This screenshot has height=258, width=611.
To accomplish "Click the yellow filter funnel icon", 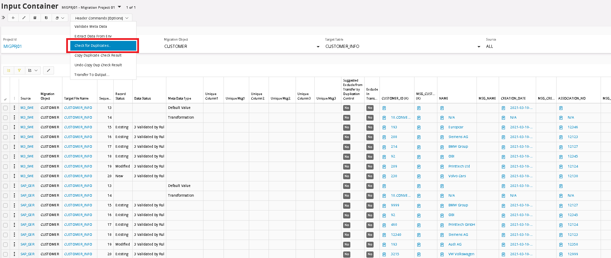I will [x=19, y=70].
